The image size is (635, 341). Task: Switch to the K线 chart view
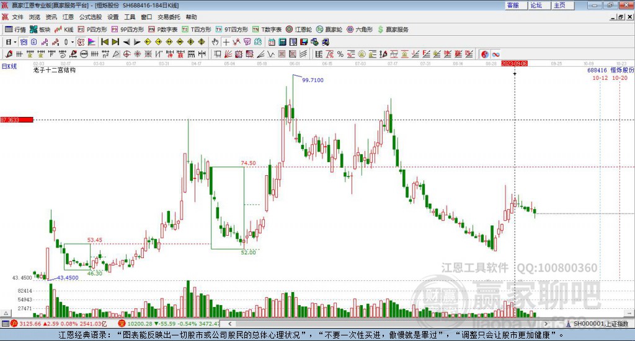[64, 30]
